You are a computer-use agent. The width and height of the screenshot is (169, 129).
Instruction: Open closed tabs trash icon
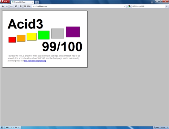click(x=152, y=2)
